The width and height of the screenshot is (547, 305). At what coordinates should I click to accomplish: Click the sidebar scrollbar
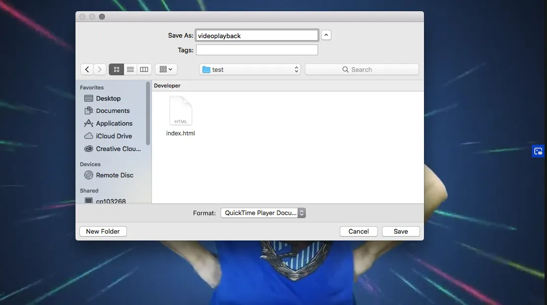148,113
